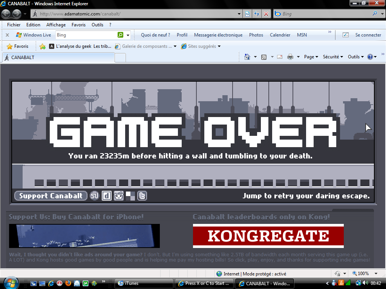Open the network tray icon
The width and height of the screenshot is (386, 289).
coord(358,283)
